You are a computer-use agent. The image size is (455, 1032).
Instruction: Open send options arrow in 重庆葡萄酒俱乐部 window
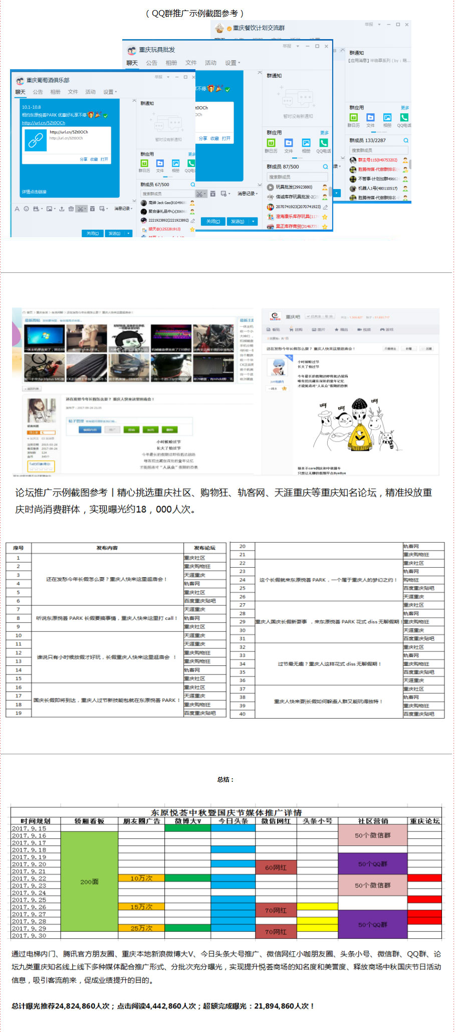(129, 233)
